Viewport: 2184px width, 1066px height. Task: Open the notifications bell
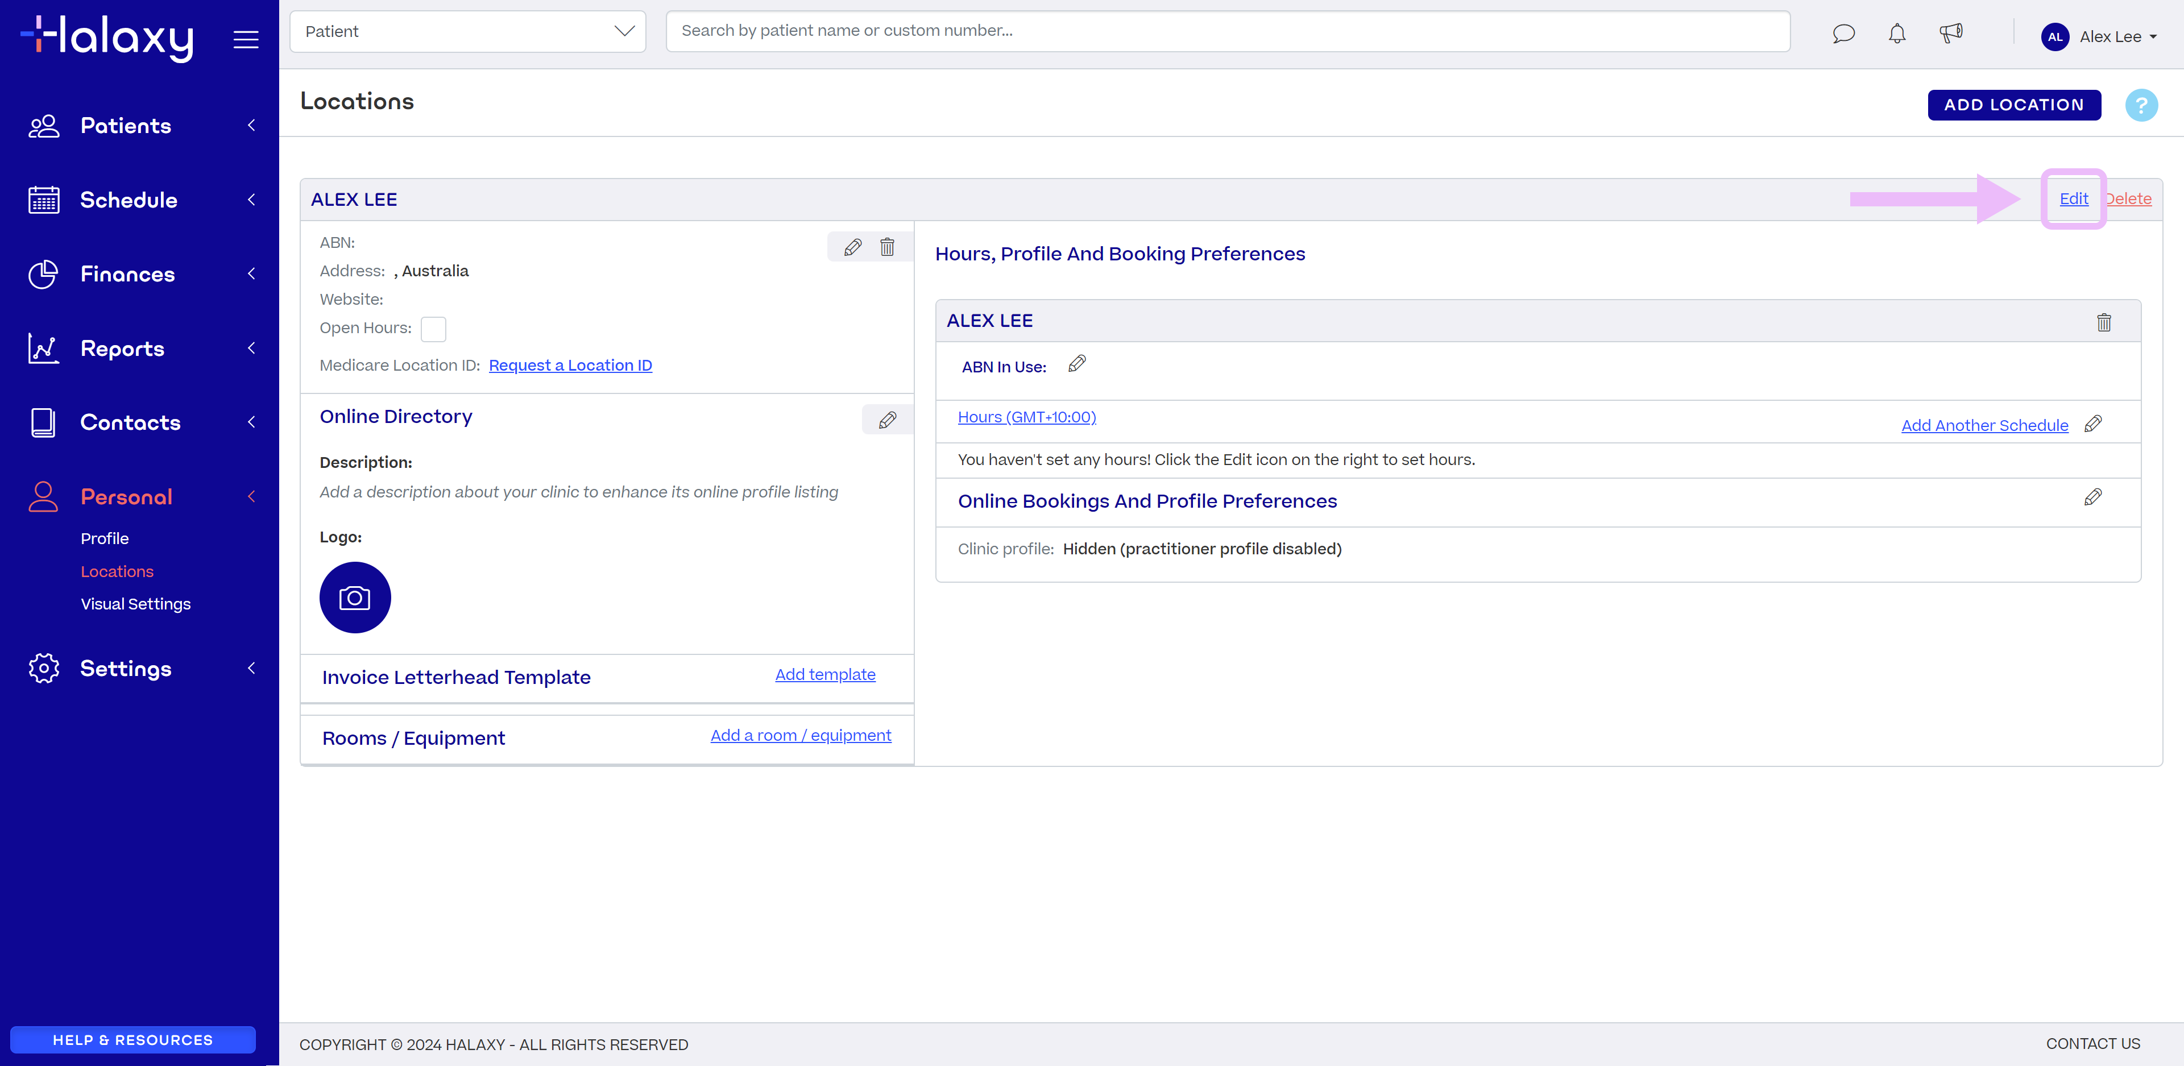[1897, 34]
